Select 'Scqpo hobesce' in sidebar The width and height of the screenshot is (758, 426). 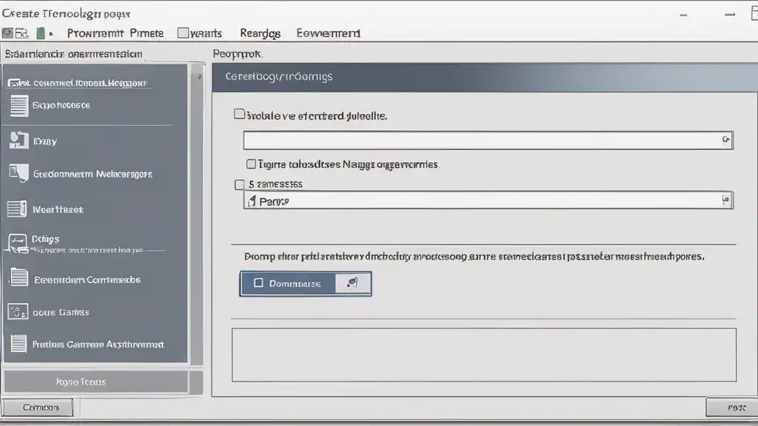click(61, 105)
